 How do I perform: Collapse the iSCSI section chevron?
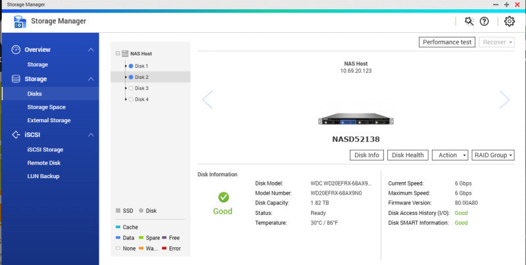click(x=91, y=135)
